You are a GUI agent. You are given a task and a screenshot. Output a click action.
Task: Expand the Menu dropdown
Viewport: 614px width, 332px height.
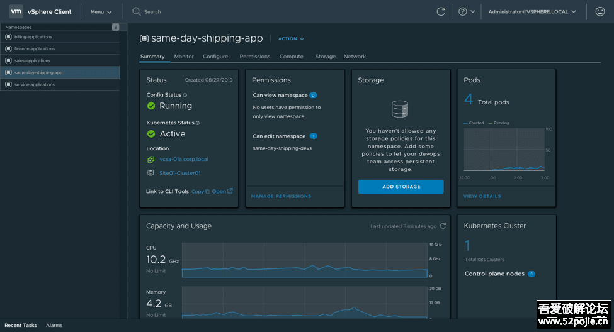(101, 11)
